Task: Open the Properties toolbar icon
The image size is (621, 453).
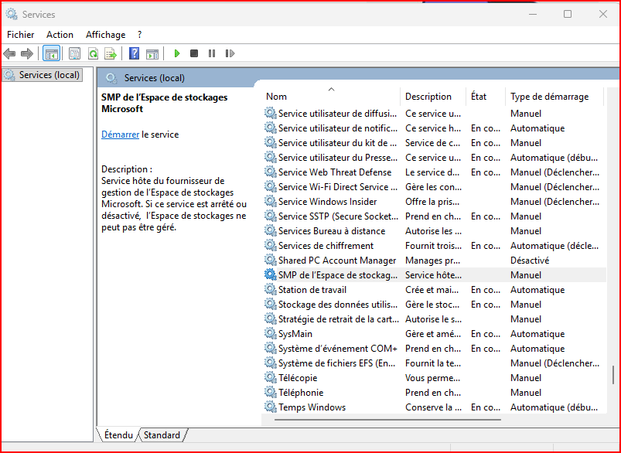Action: (74, 53)
